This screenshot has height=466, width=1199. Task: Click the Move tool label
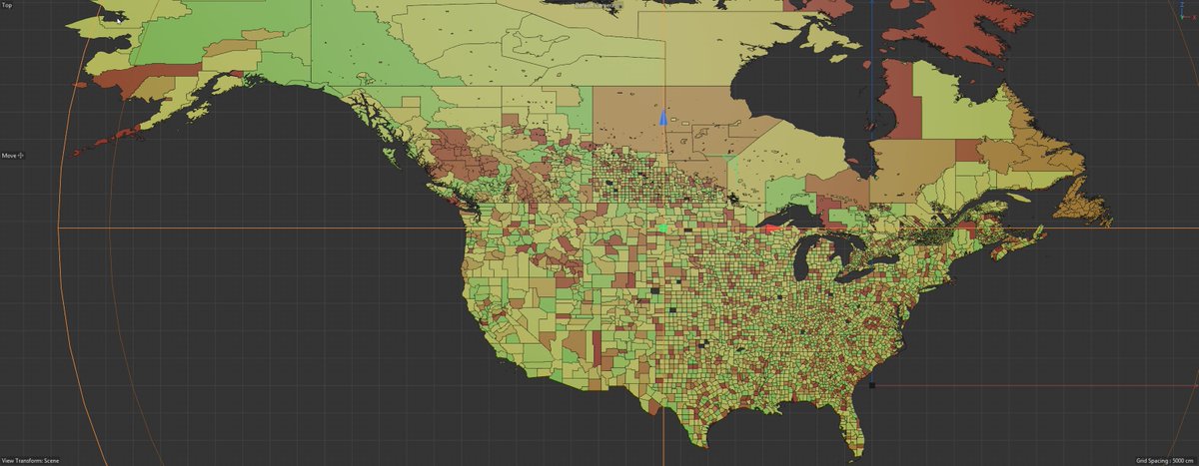[9, 156]
